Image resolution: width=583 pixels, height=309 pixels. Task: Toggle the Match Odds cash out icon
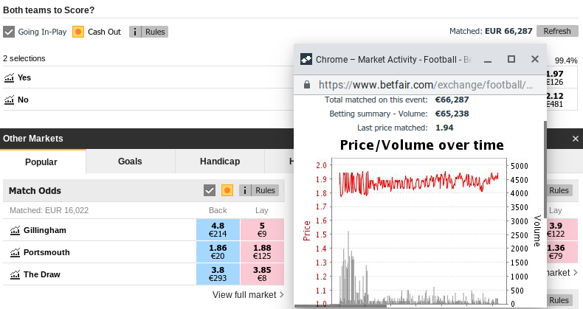(x=227, y=190)
